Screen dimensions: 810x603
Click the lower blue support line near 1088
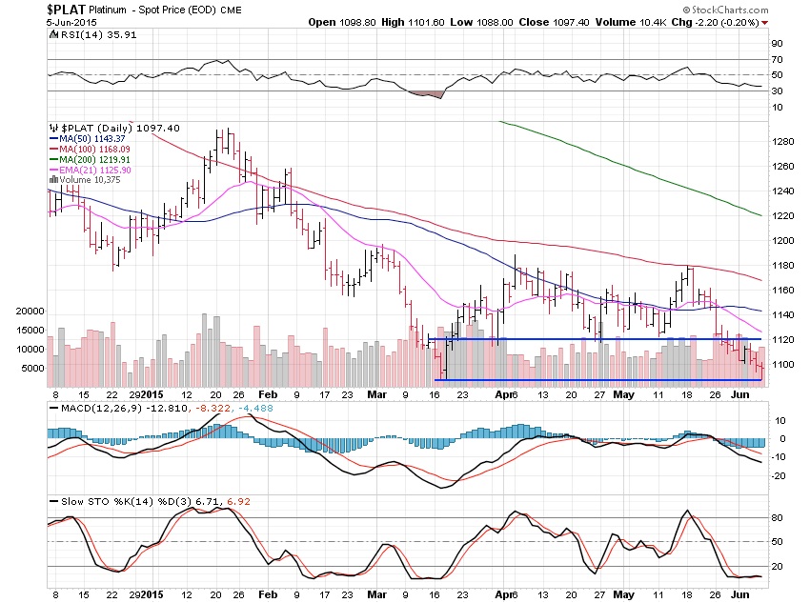[598, 380]
